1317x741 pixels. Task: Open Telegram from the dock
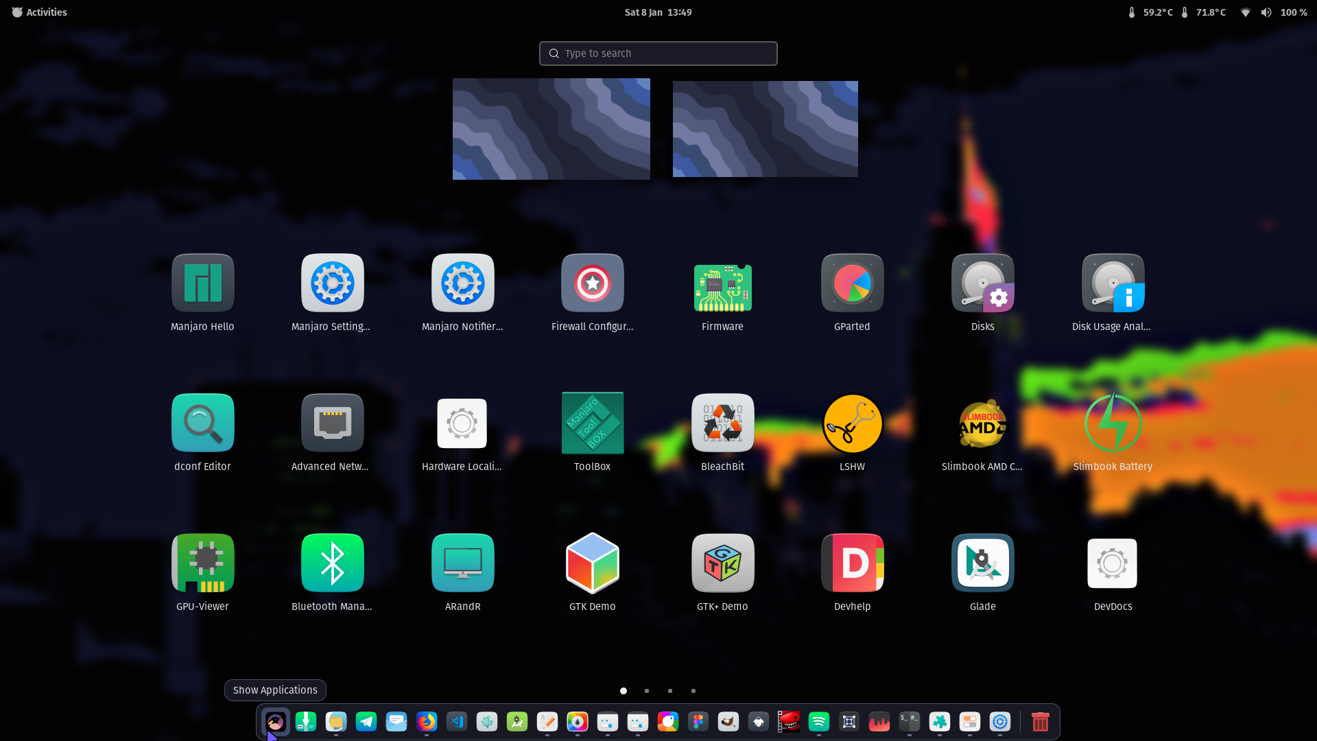(x=366, y=722)
